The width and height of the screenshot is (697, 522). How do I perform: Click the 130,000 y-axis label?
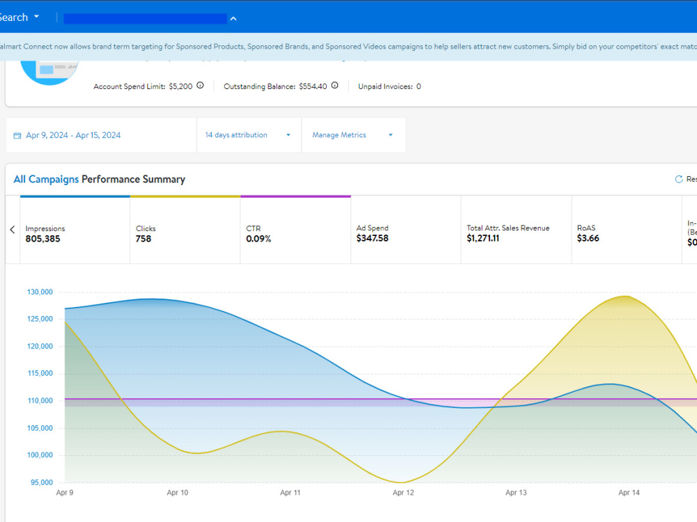(40, 292)
